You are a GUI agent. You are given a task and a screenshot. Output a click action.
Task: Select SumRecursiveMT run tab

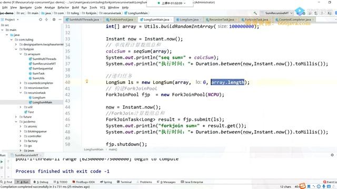click(x=26, y=155)
